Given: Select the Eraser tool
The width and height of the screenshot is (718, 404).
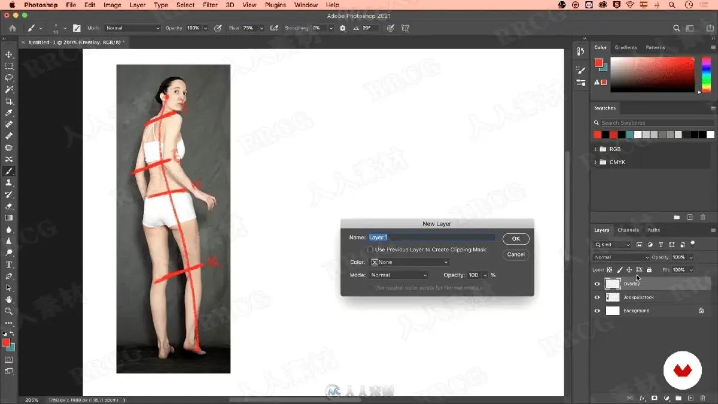Looking at the screenshot, I should [9, 206].
